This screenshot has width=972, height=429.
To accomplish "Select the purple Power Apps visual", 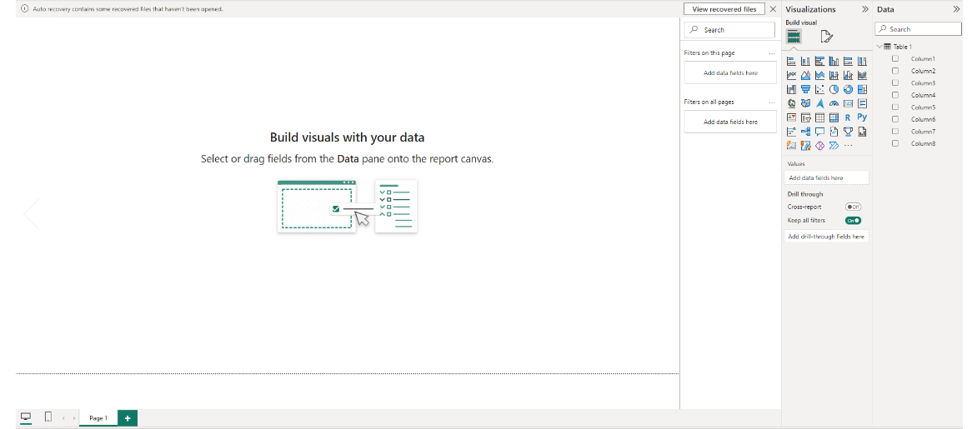I will tap(819, 146).
